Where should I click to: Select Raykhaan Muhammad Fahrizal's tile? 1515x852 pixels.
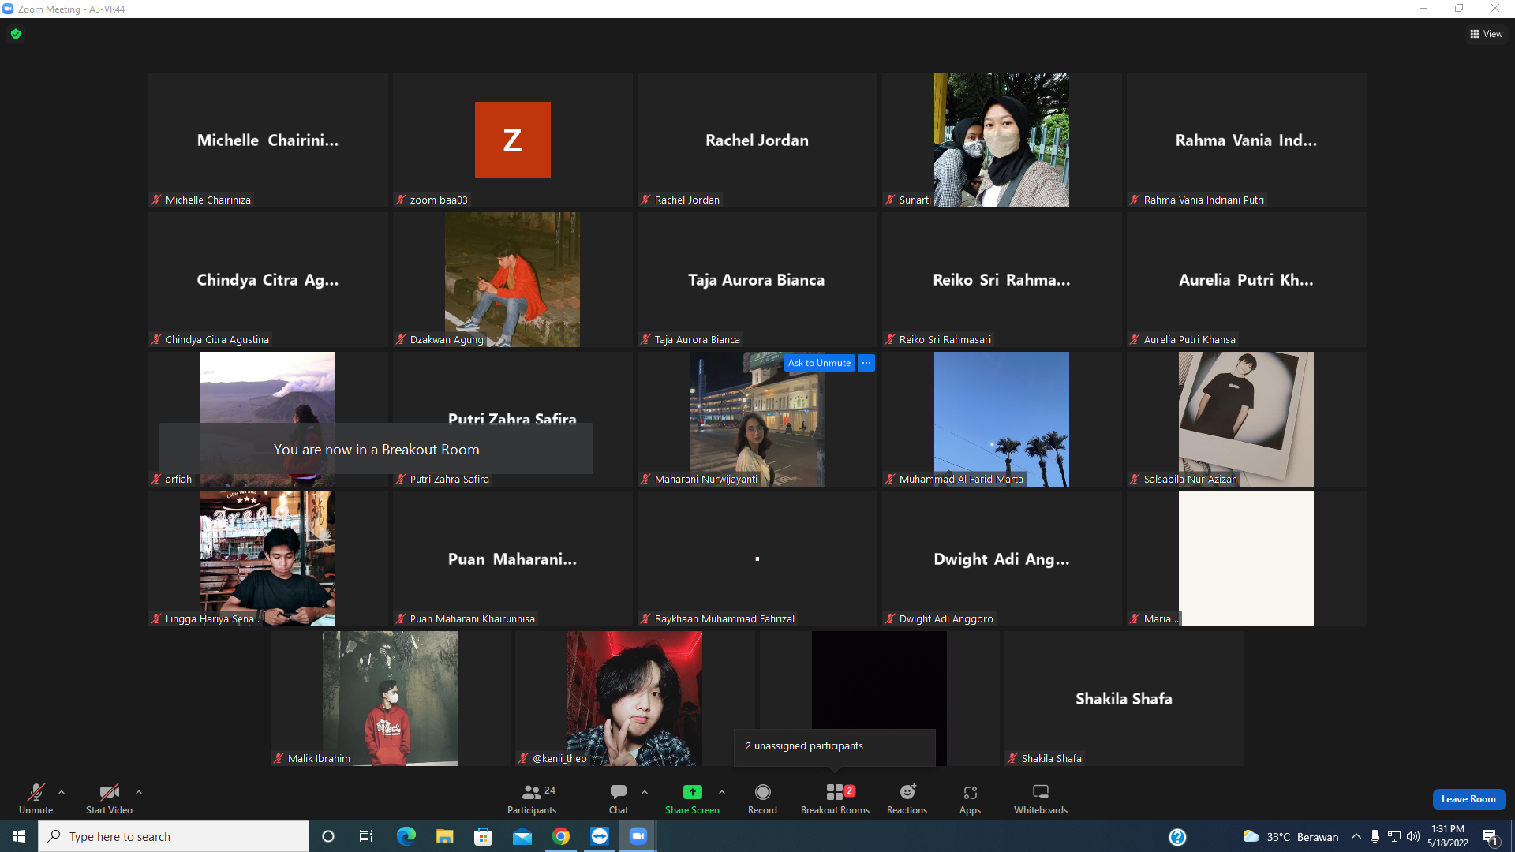pos(757,559)
